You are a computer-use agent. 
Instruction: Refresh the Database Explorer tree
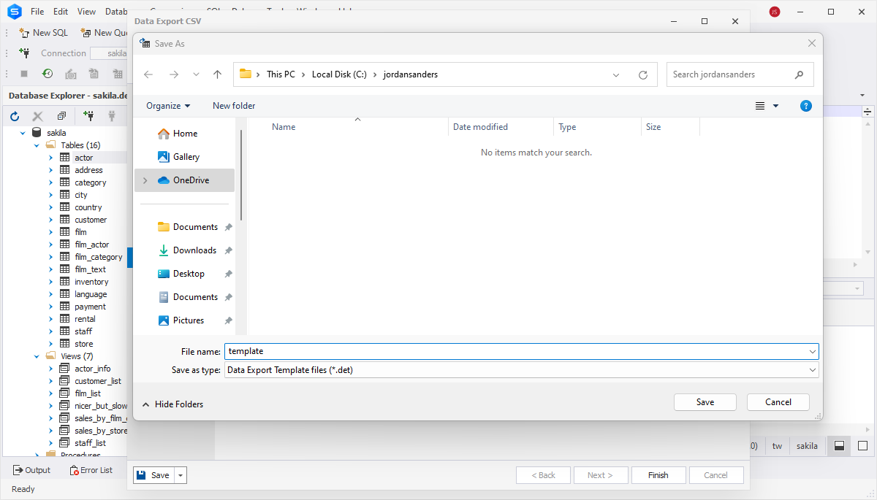pos(14,116)
